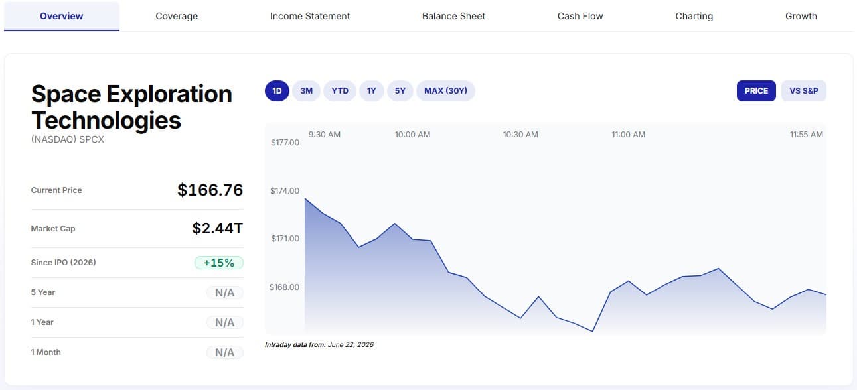
Task: Click the 11:55 AM time axis label
Action: pos(807,135)
